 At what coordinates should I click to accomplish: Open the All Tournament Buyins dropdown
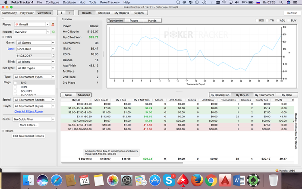pyautogui.click(x=34, y=106)
